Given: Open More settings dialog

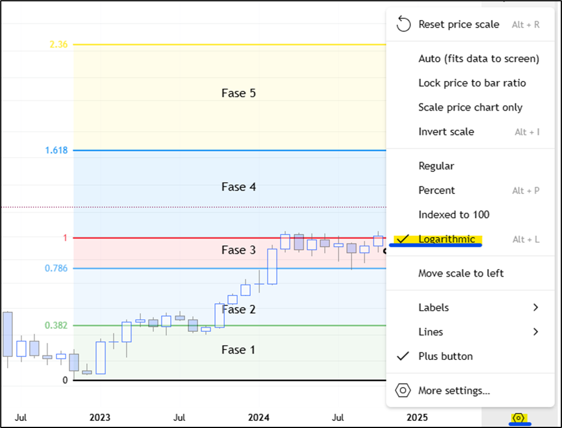Looking at the screenshot, I should 453,390.
